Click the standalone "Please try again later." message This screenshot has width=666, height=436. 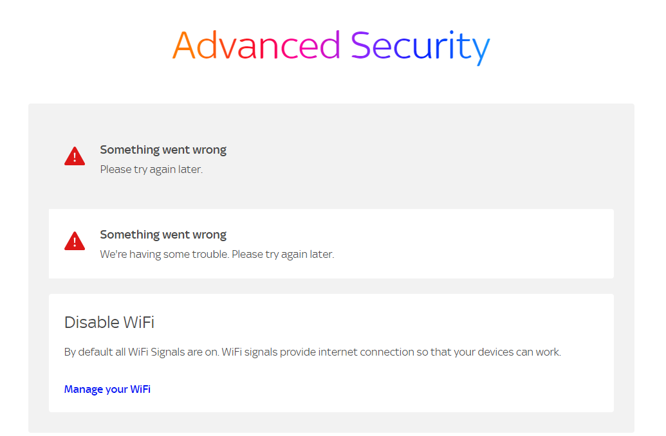151,170
